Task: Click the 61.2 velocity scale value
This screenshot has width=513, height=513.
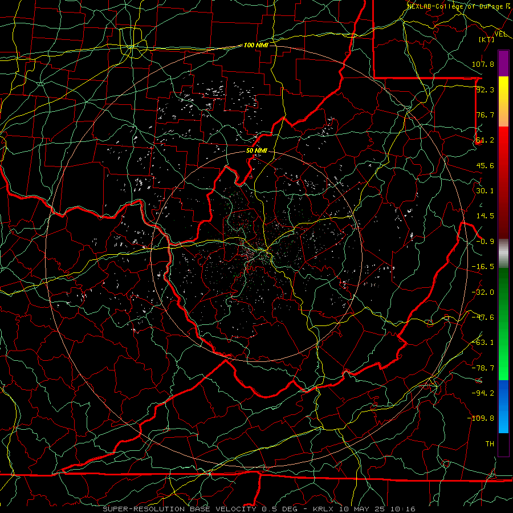Action: pos(485,140)
